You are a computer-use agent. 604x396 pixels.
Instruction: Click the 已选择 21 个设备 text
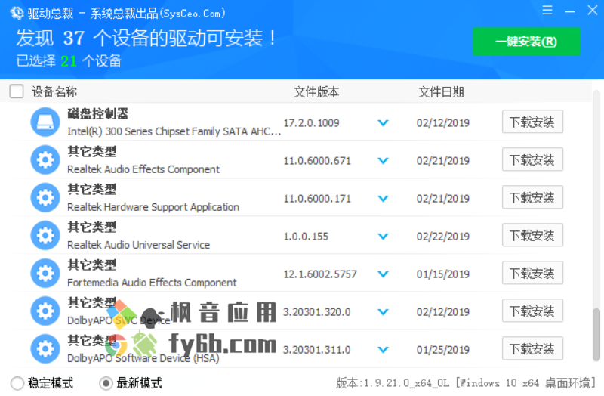click(69, 61)
